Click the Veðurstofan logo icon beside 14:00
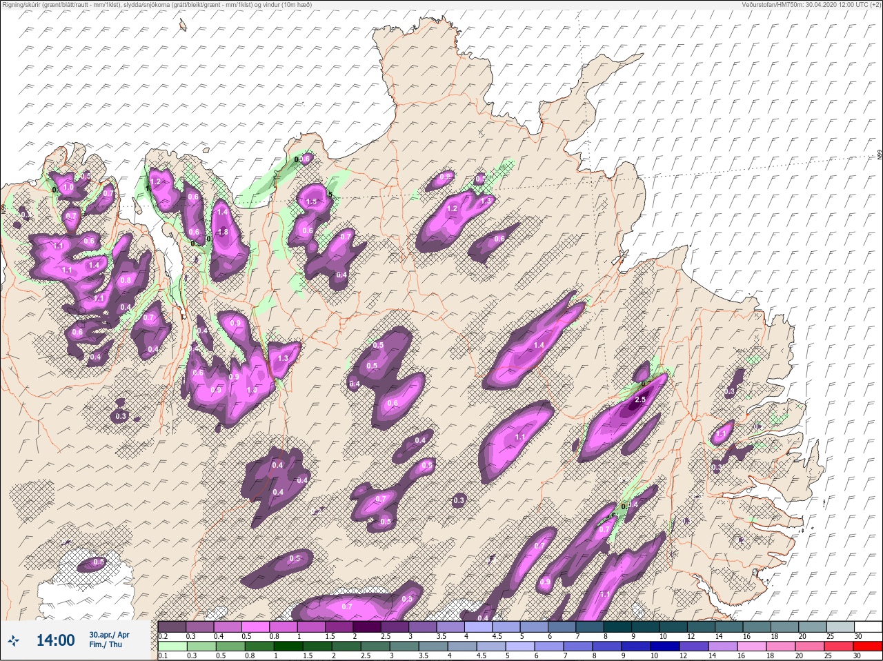 tap(13, 640)
